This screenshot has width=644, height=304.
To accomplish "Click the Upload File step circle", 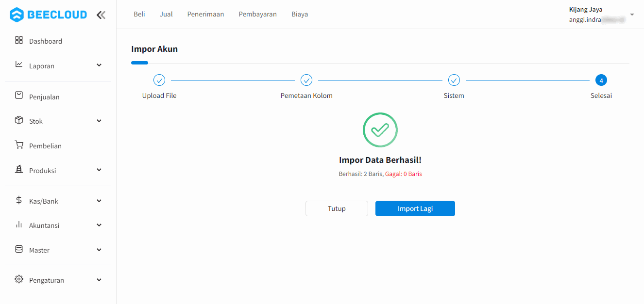I will click(x=159, y=80).
